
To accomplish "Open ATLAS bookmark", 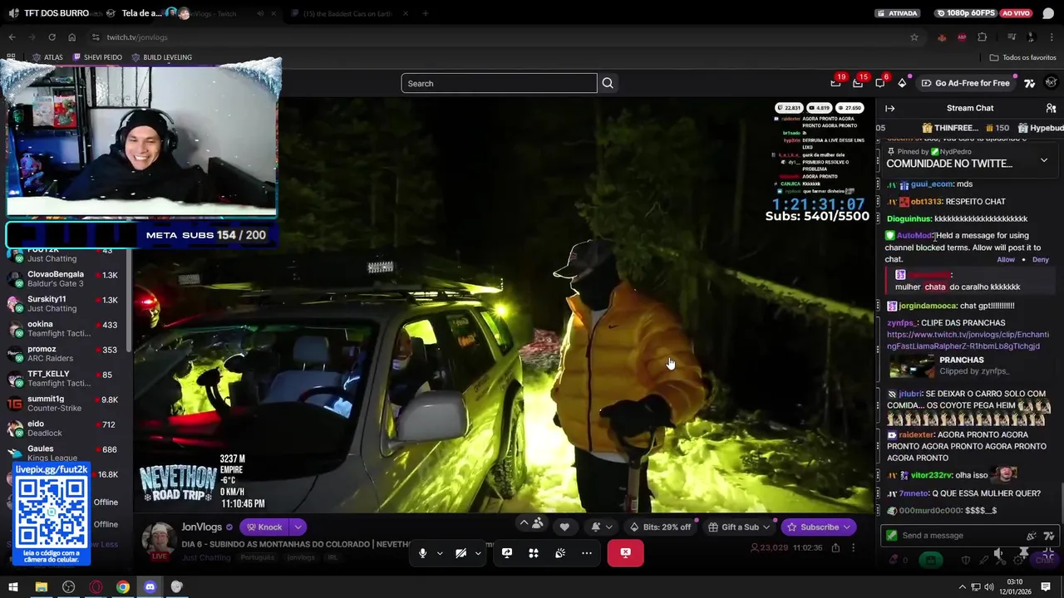I will (47, 57).
